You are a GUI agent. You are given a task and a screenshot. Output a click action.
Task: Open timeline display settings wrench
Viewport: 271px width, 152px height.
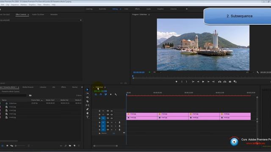116,95
